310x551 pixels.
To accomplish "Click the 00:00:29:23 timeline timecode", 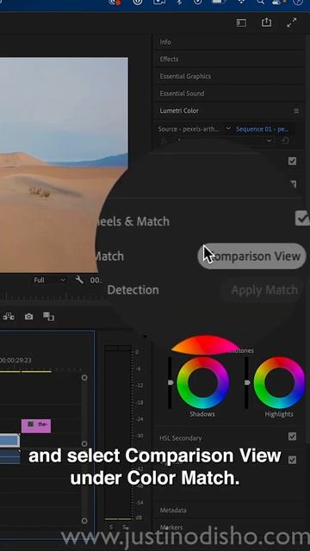I will [x=15, y=360].
